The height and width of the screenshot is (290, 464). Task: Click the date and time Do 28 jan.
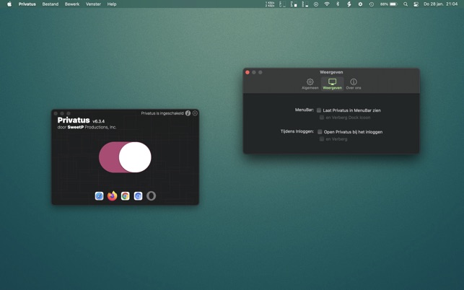click(441, 4)
